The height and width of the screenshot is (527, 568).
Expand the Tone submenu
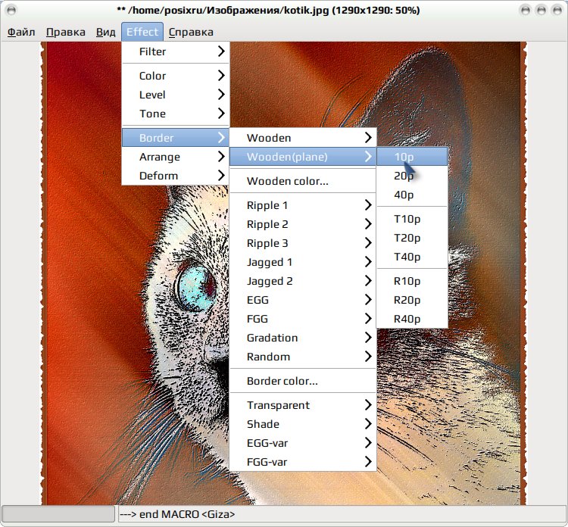tap(176, 114)
